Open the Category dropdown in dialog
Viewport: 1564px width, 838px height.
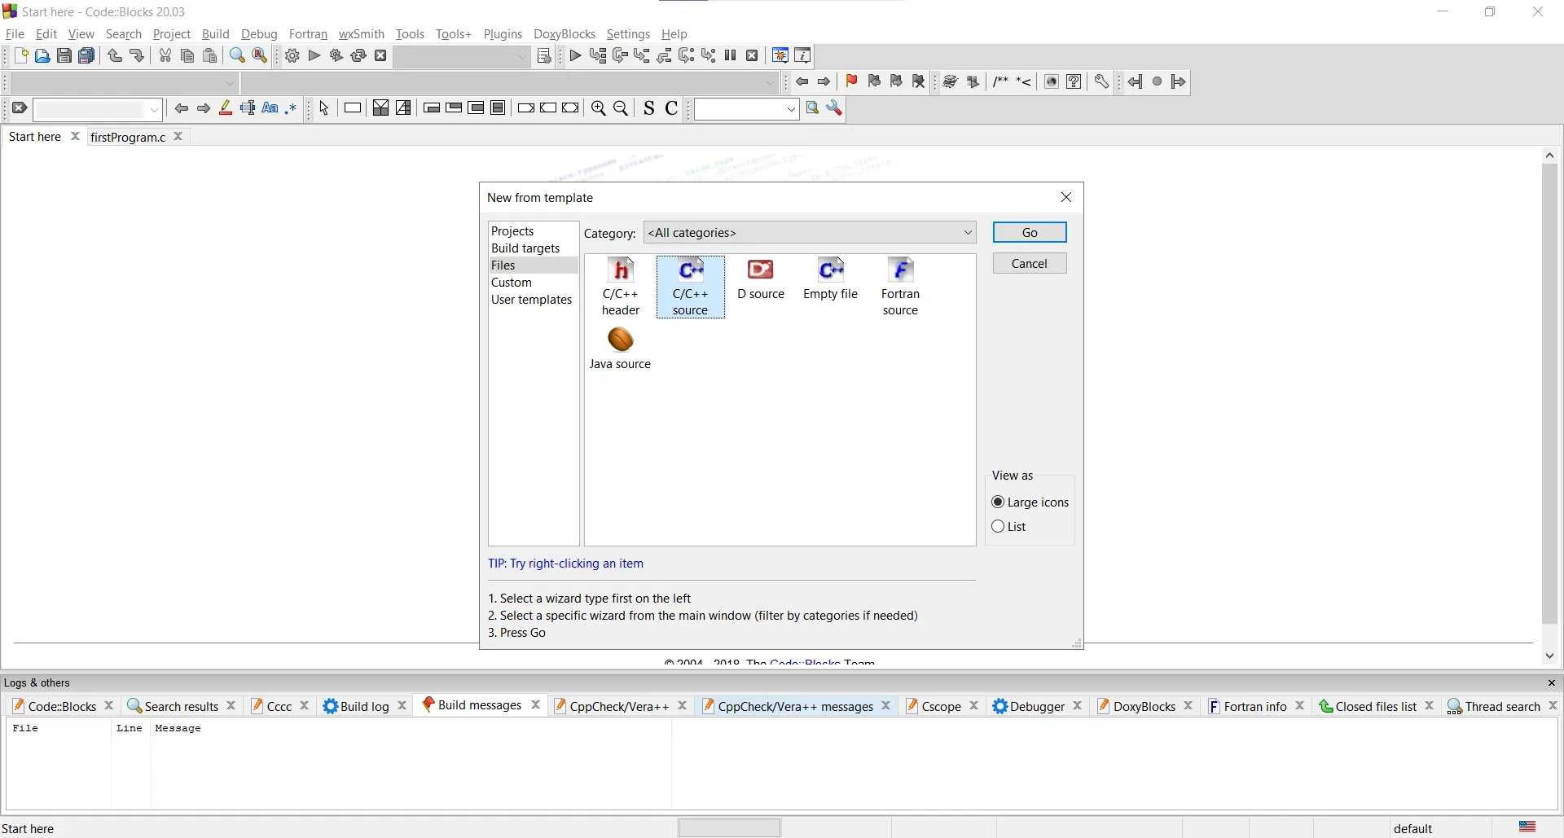(x=811, y=233)
